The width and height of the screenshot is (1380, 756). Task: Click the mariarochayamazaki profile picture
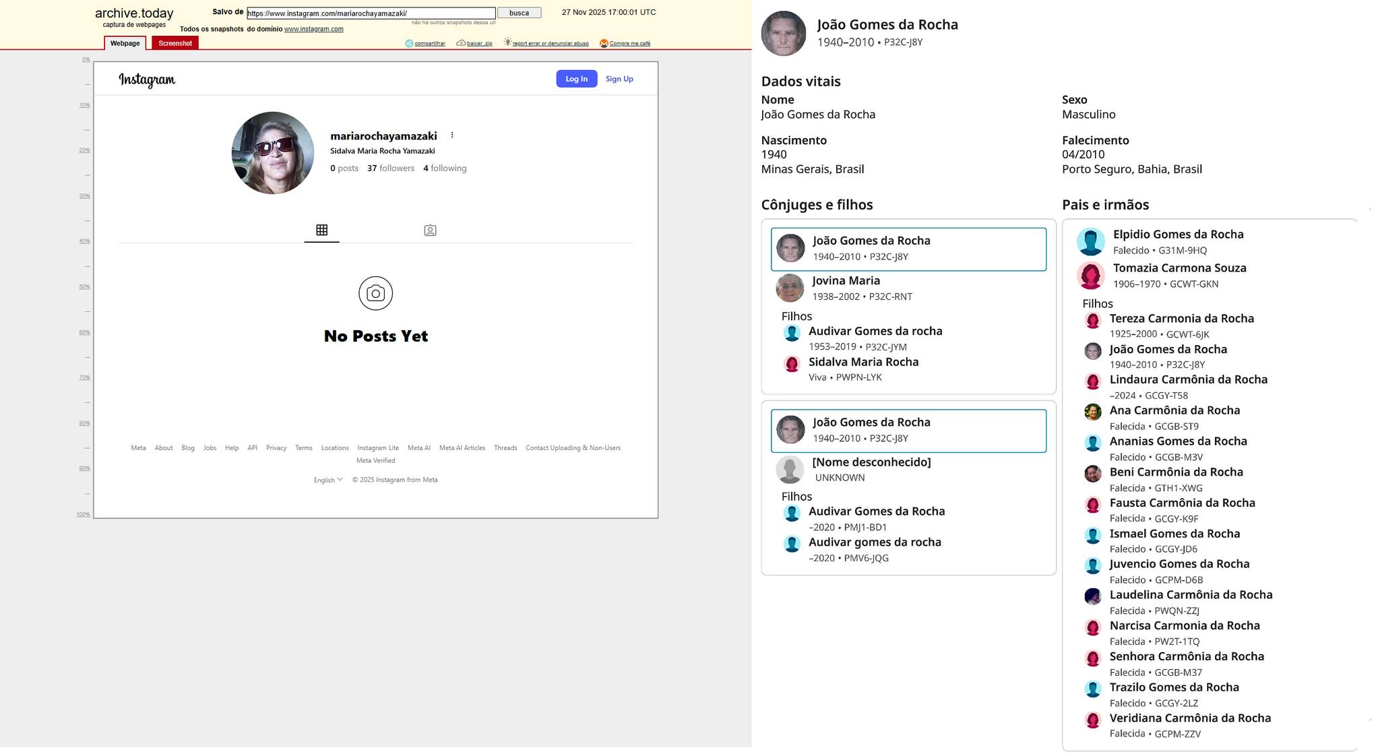[x=273, y=153]
